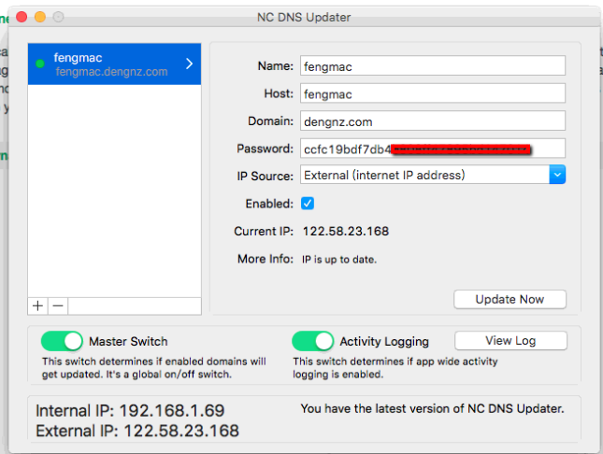Click into the Domain field showing dengnz.com
The height and width of the screenshot is (454, 603).
click(433, 121)
